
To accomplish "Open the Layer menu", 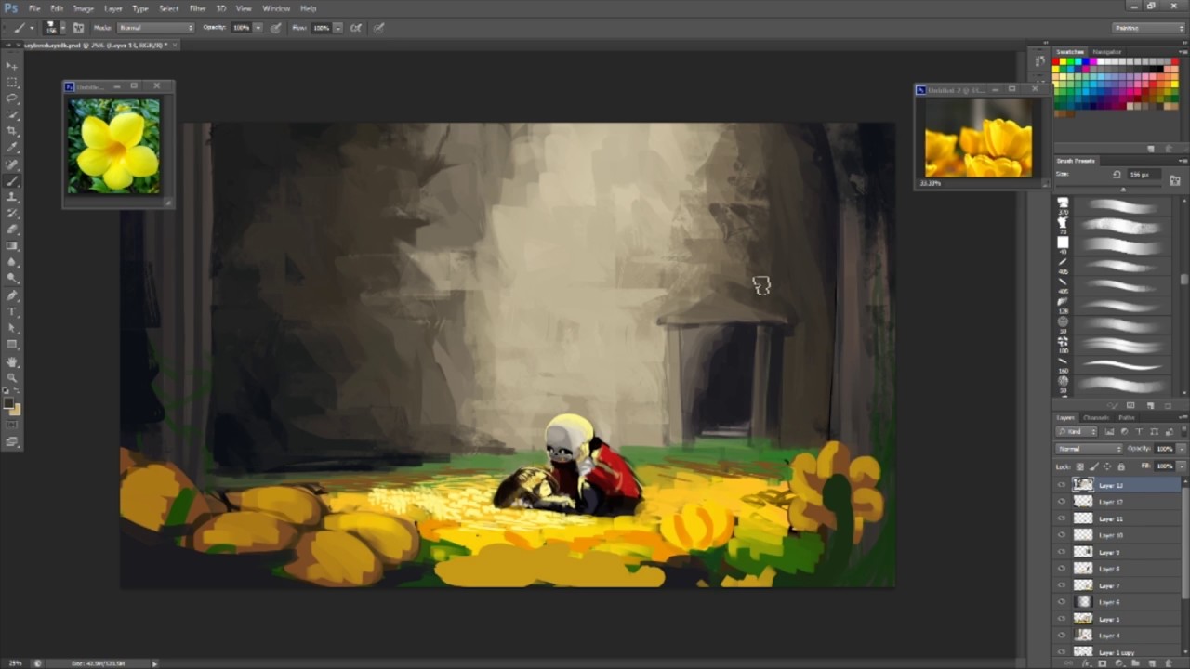I will pyautogui.click(x=113, y=8).
